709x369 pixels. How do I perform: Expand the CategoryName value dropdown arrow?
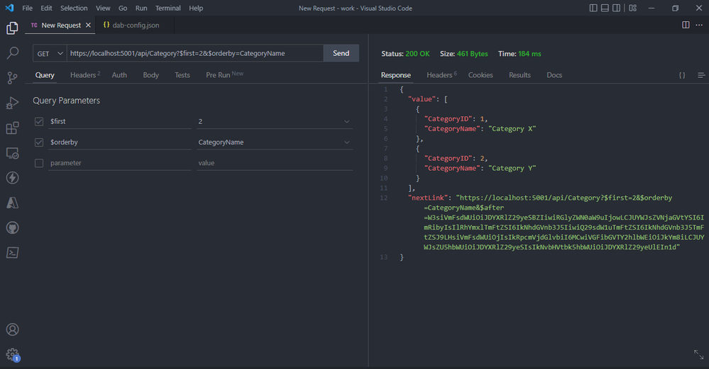(x=347, y=142)
